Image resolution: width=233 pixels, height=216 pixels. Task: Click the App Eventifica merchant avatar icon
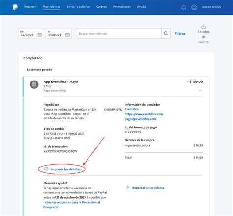(x=34, y=84)
